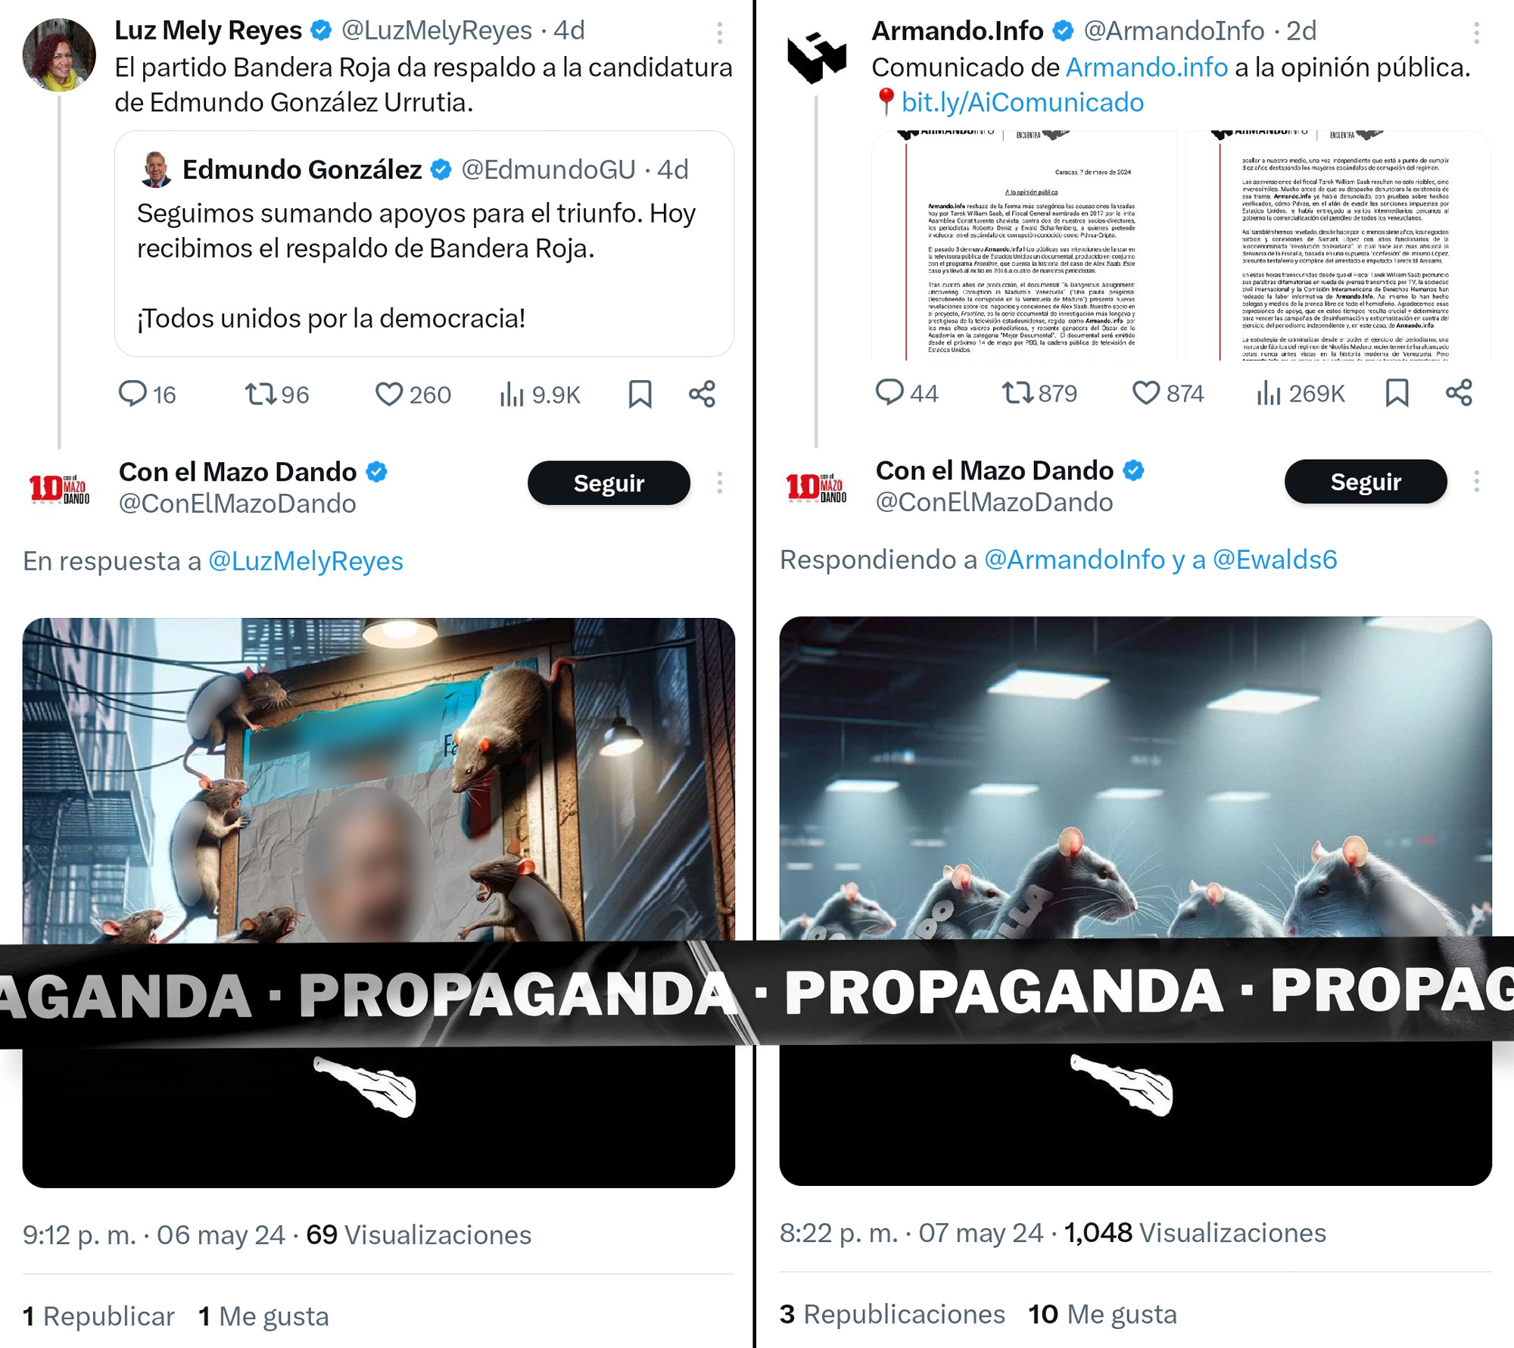Screen dimensions: 1514x1348
Task: Click retweet icon showing 96
Action: (260, 394)
